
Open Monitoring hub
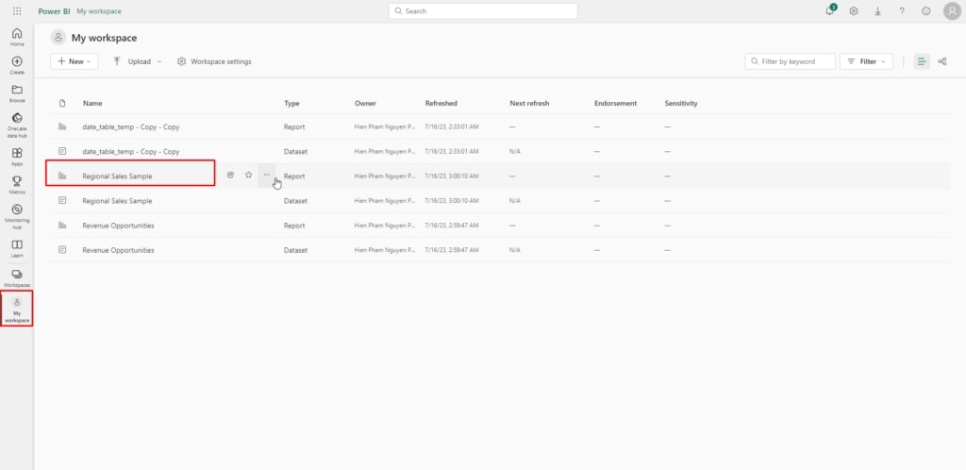[x=17, y=216]
